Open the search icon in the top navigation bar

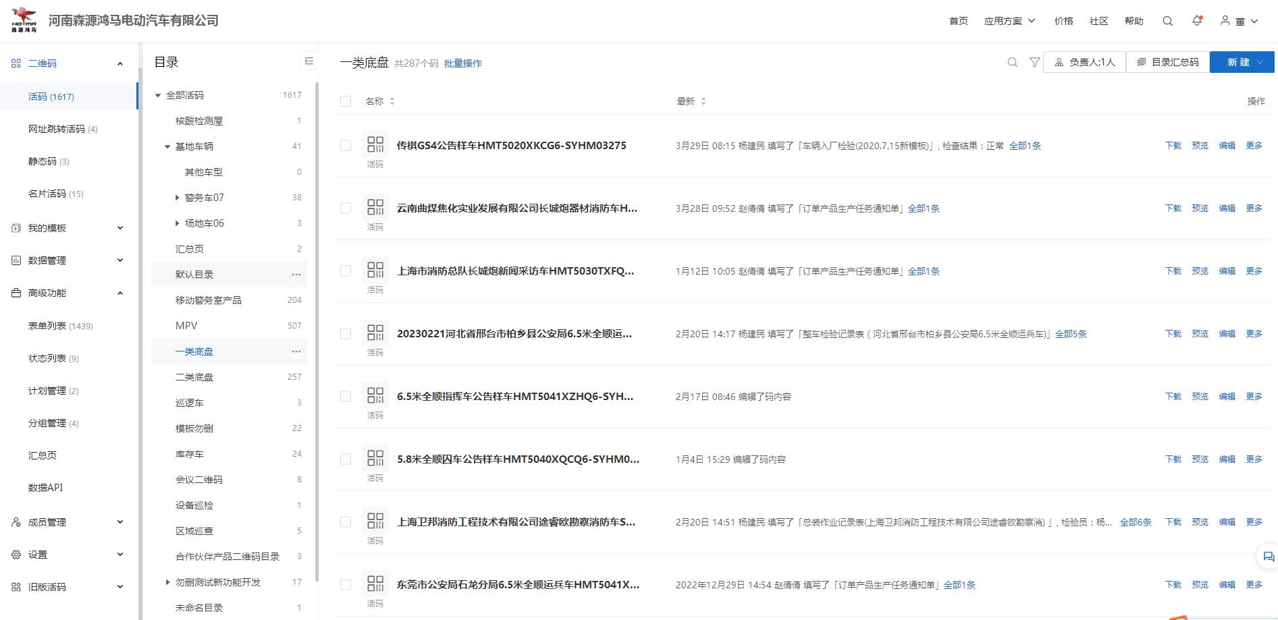[x=1167, y=21]
